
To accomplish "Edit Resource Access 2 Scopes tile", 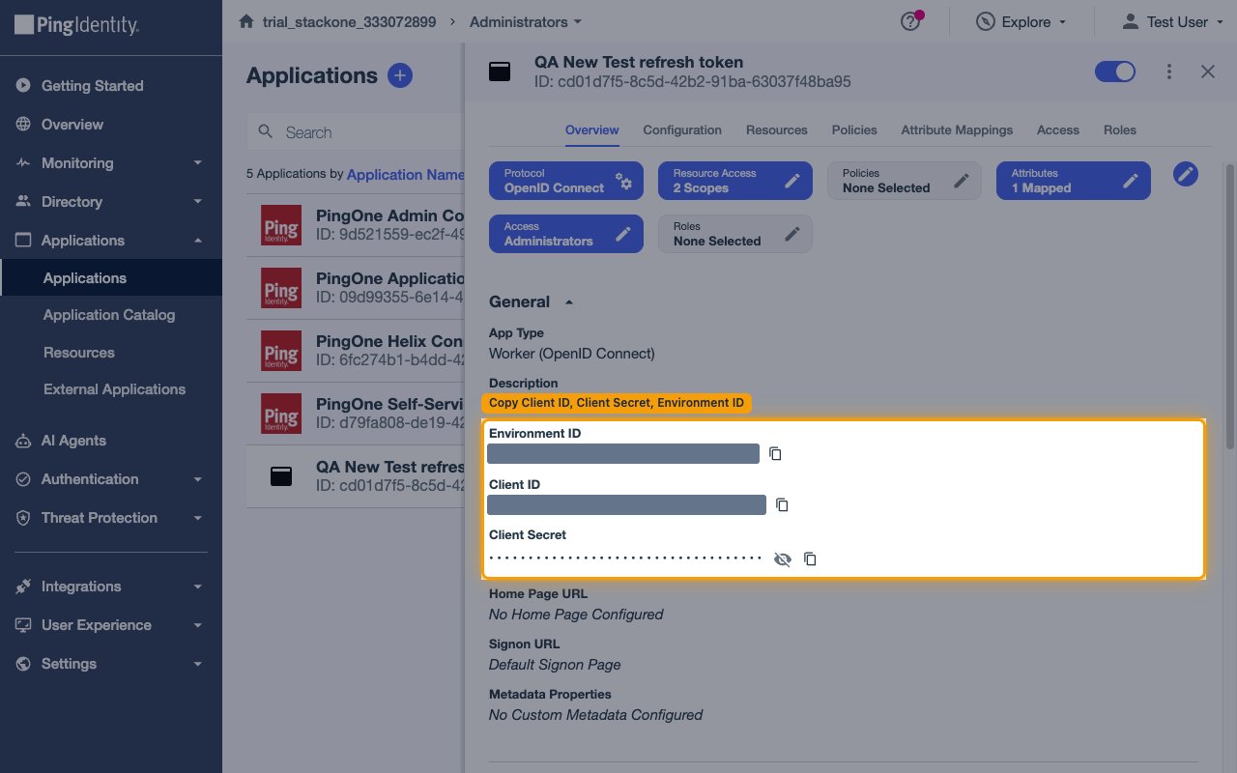I will [x=735, y=181].
